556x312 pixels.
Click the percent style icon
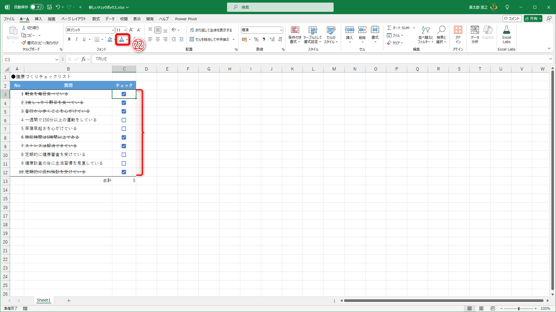tap(256, 39)
